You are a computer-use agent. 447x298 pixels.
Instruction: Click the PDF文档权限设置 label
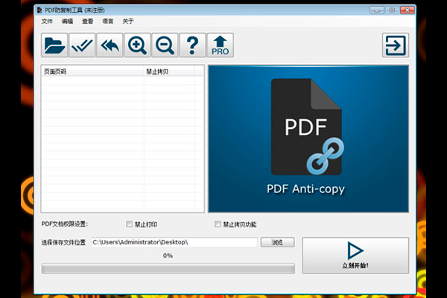[65, 224]
